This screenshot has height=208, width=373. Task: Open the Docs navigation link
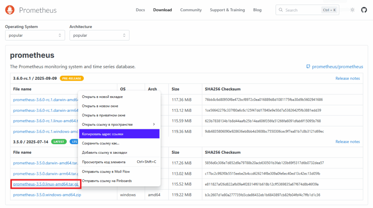point(140,10)
